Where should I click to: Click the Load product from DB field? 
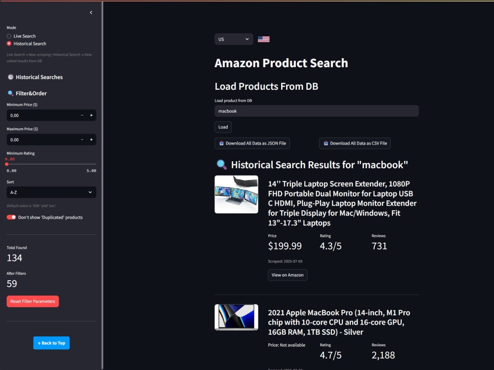317,111
